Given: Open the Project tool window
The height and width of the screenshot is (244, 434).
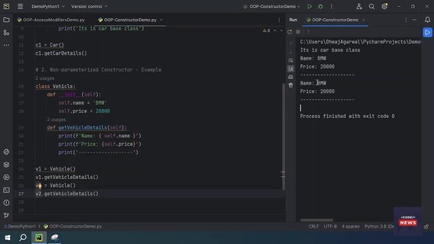Looking at the screenshot, I should tap(6, 20).
